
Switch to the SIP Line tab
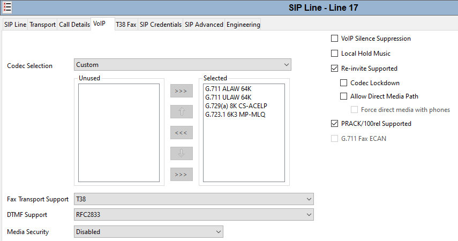point(15,25)
